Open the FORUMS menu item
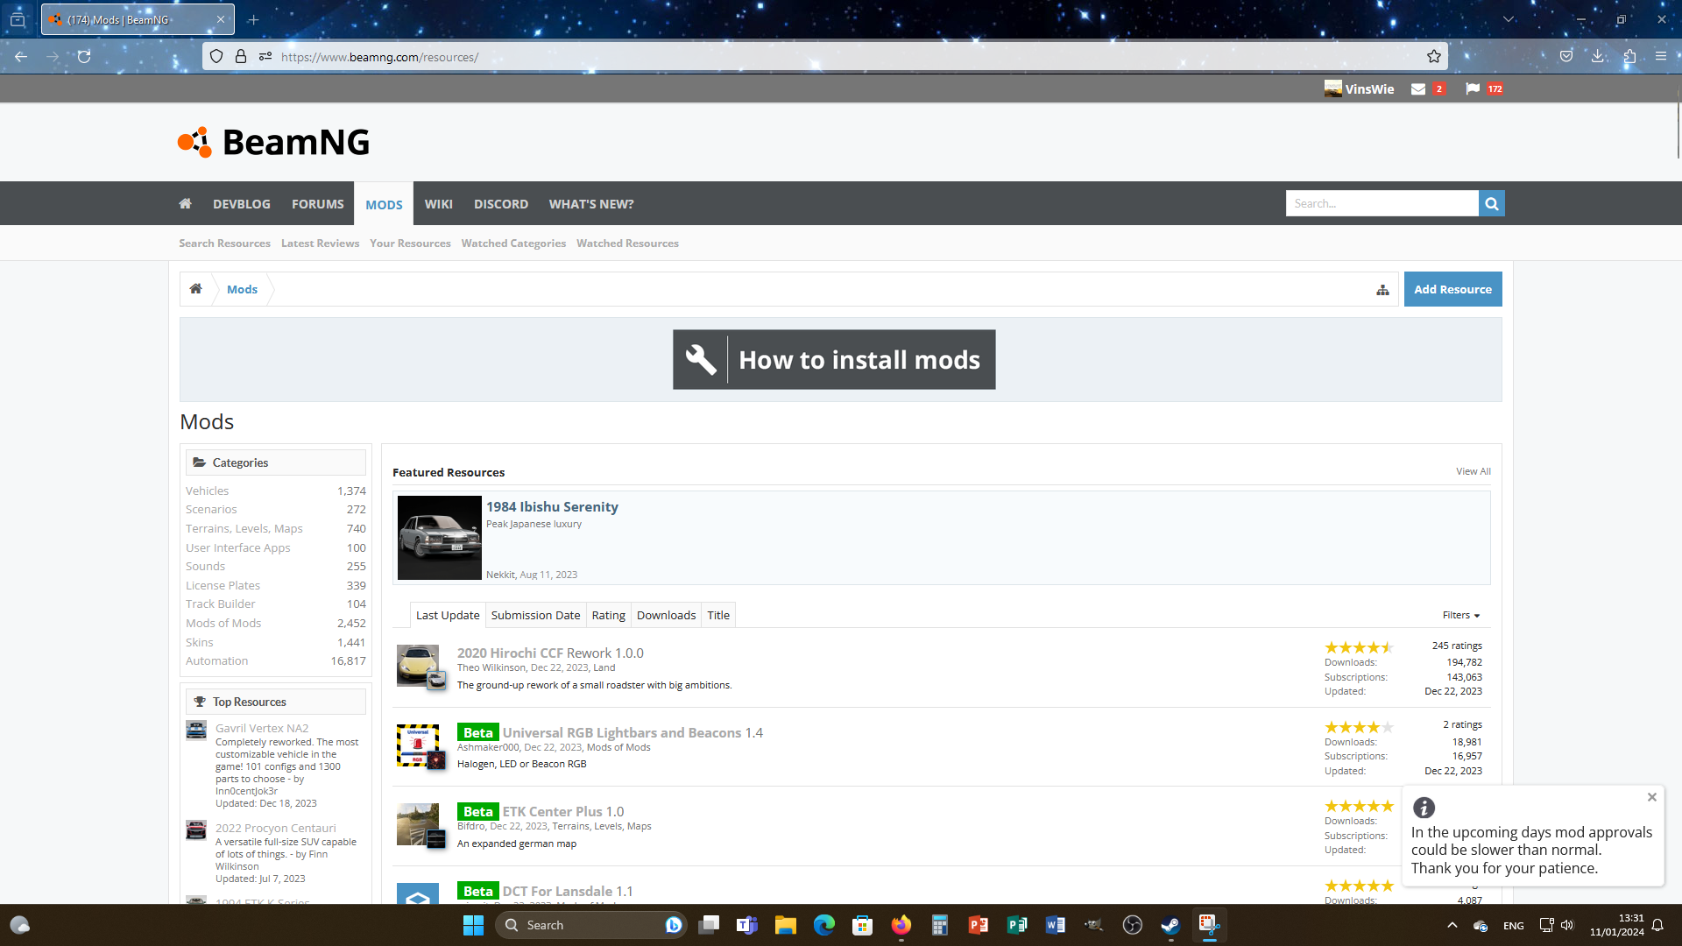 click(318, 203)
